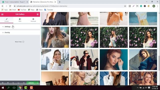Image resolution: width=160 pixels, height=90 pixels.
Task: Click gallery photo of smiling woman on phone
Action: pos(55,59)
